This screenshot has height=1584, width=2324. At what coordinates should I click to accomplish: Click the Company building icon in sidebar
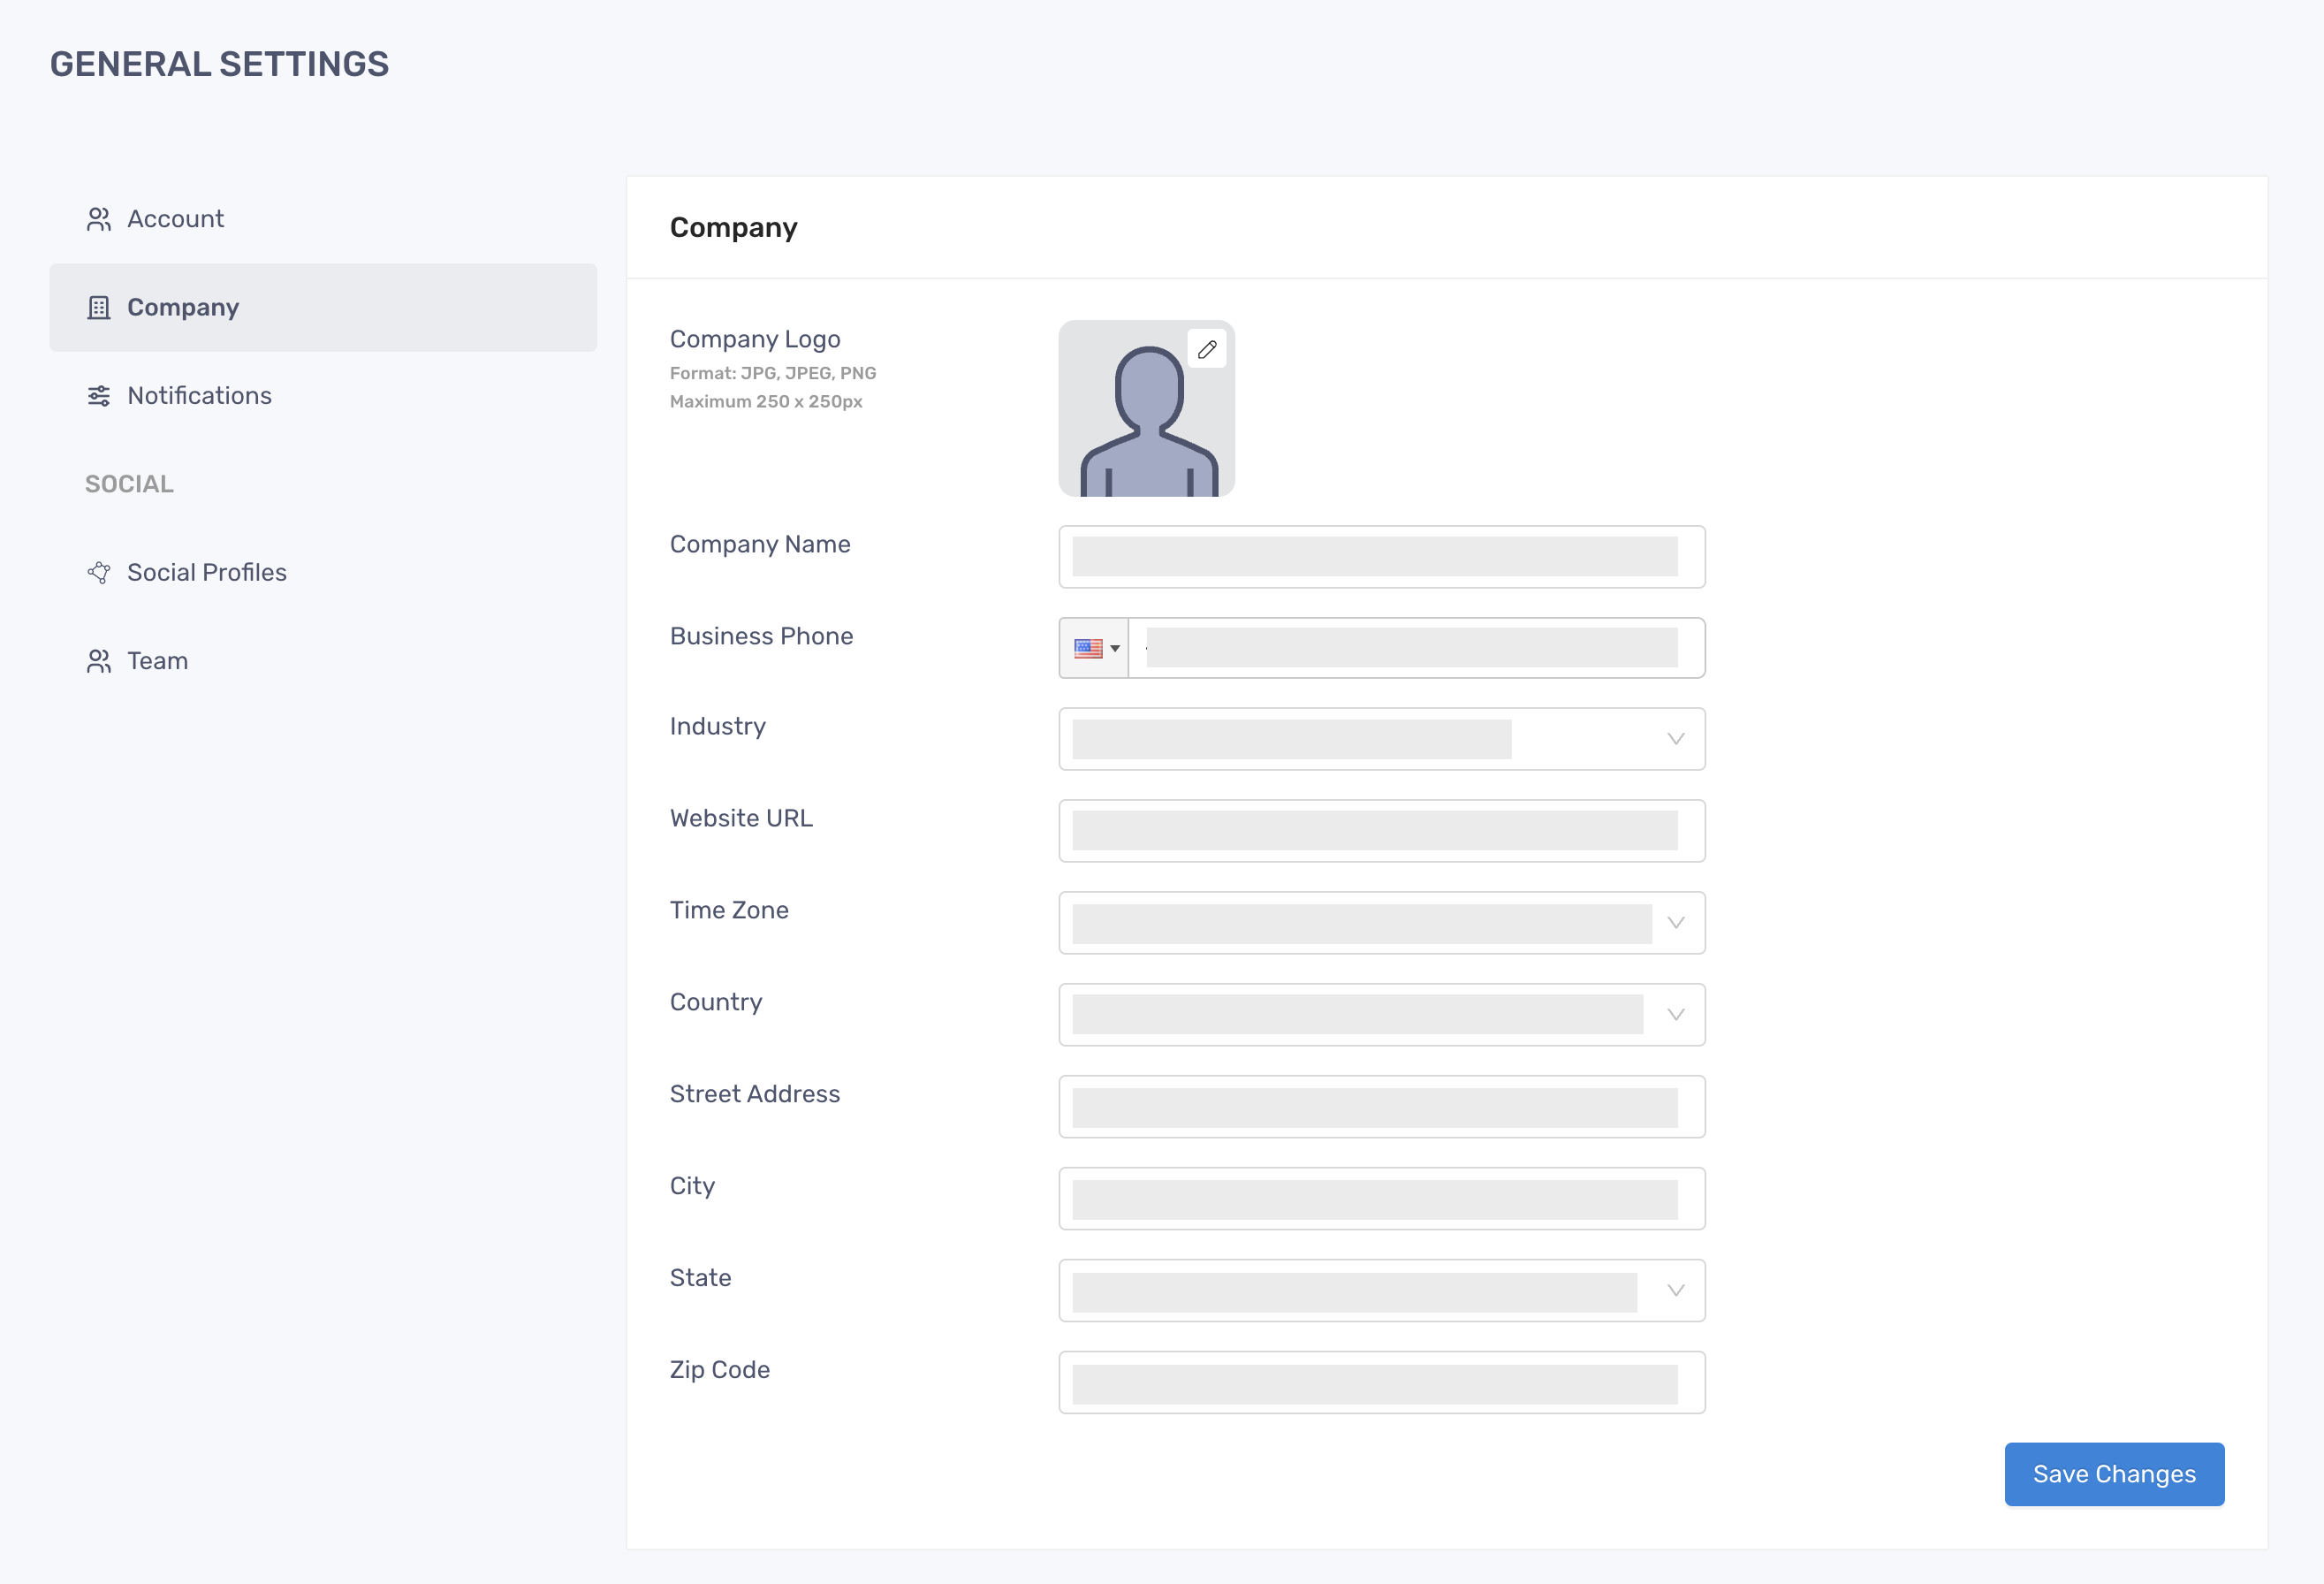[98, 307]
